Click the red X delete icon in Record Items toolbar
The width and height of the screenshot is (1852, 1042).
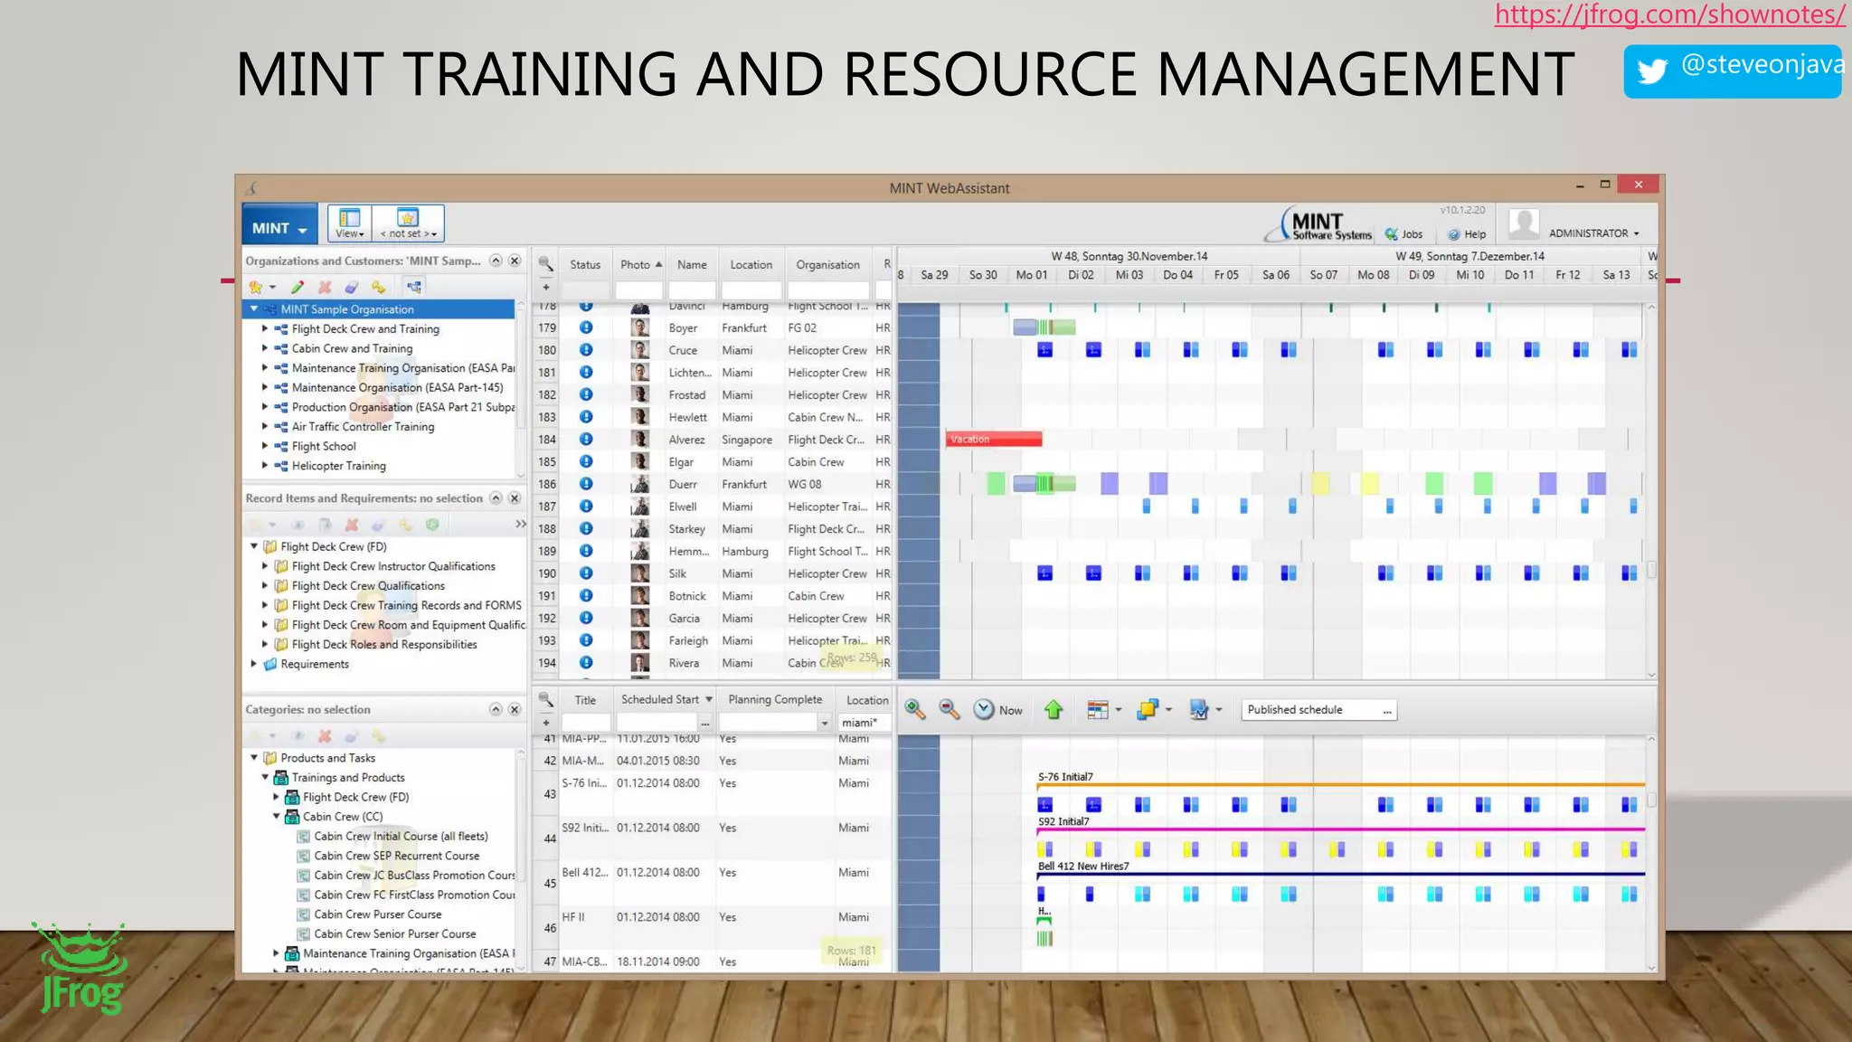[x=352, y=525]
